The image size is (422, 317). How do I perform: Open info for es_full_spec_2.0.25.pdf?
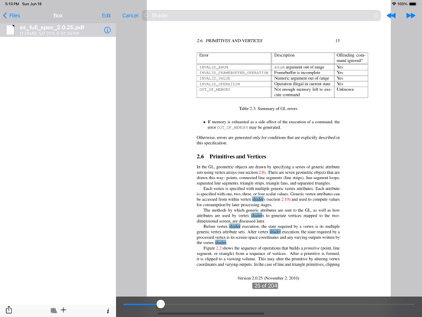107,30
